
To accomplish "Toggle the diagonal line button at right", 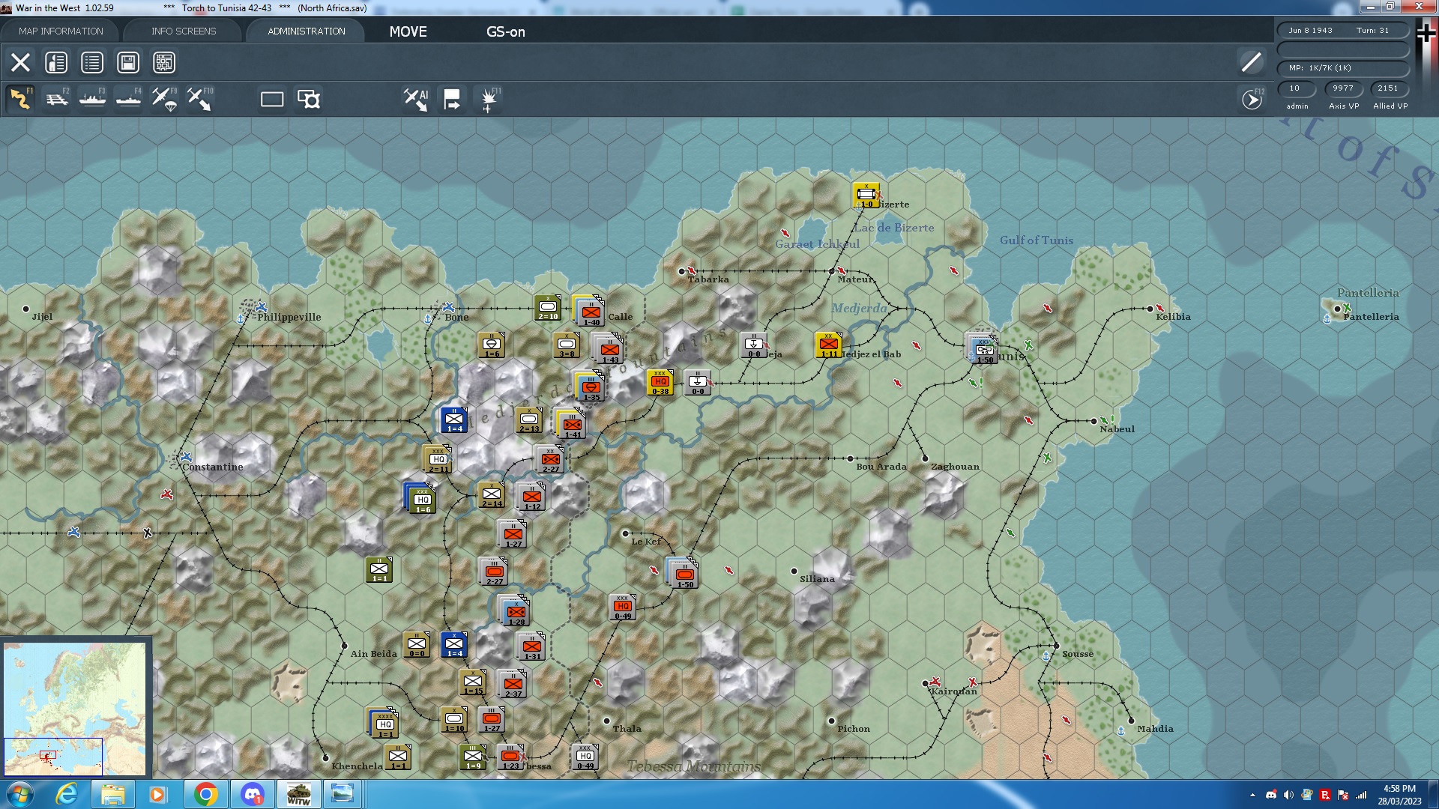I will pyautogui.click(x=1251, y=62).
